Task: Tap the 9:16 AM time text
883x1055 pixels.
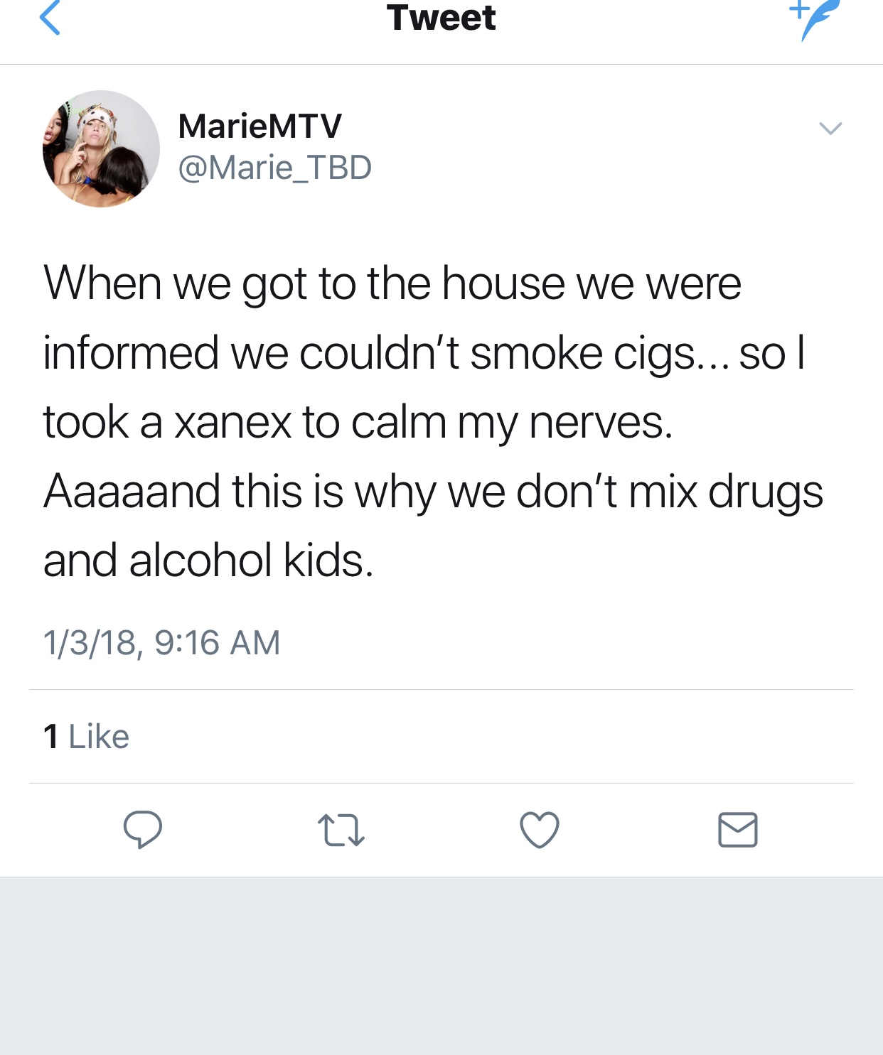Action: click(218, 643)
